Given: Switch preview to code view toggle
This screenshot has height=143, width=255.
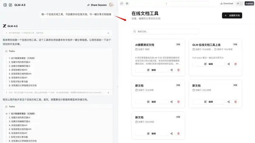Looking at the screenshot, I should pos(238,4).
